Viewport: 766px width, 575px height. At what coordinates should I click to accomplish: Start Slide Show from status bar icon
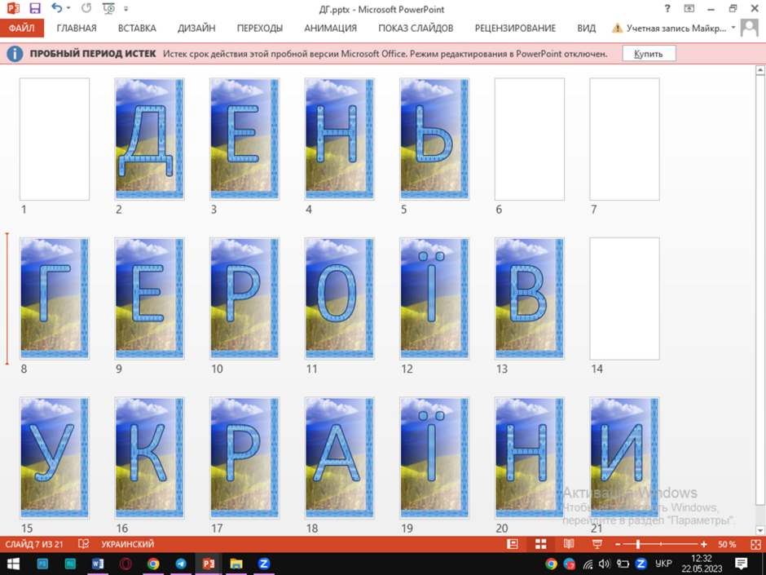597,544
